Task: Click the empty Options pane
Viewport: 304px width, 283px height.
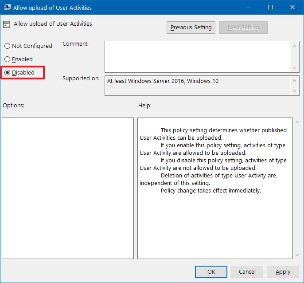Action: [68, 188]
